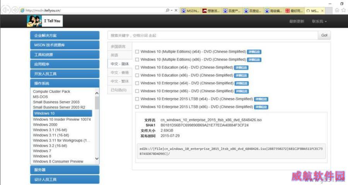Screen dimensions: 348x185
Task: Open 最新更新 in the top navigation
Action: (x=297, y=21)
